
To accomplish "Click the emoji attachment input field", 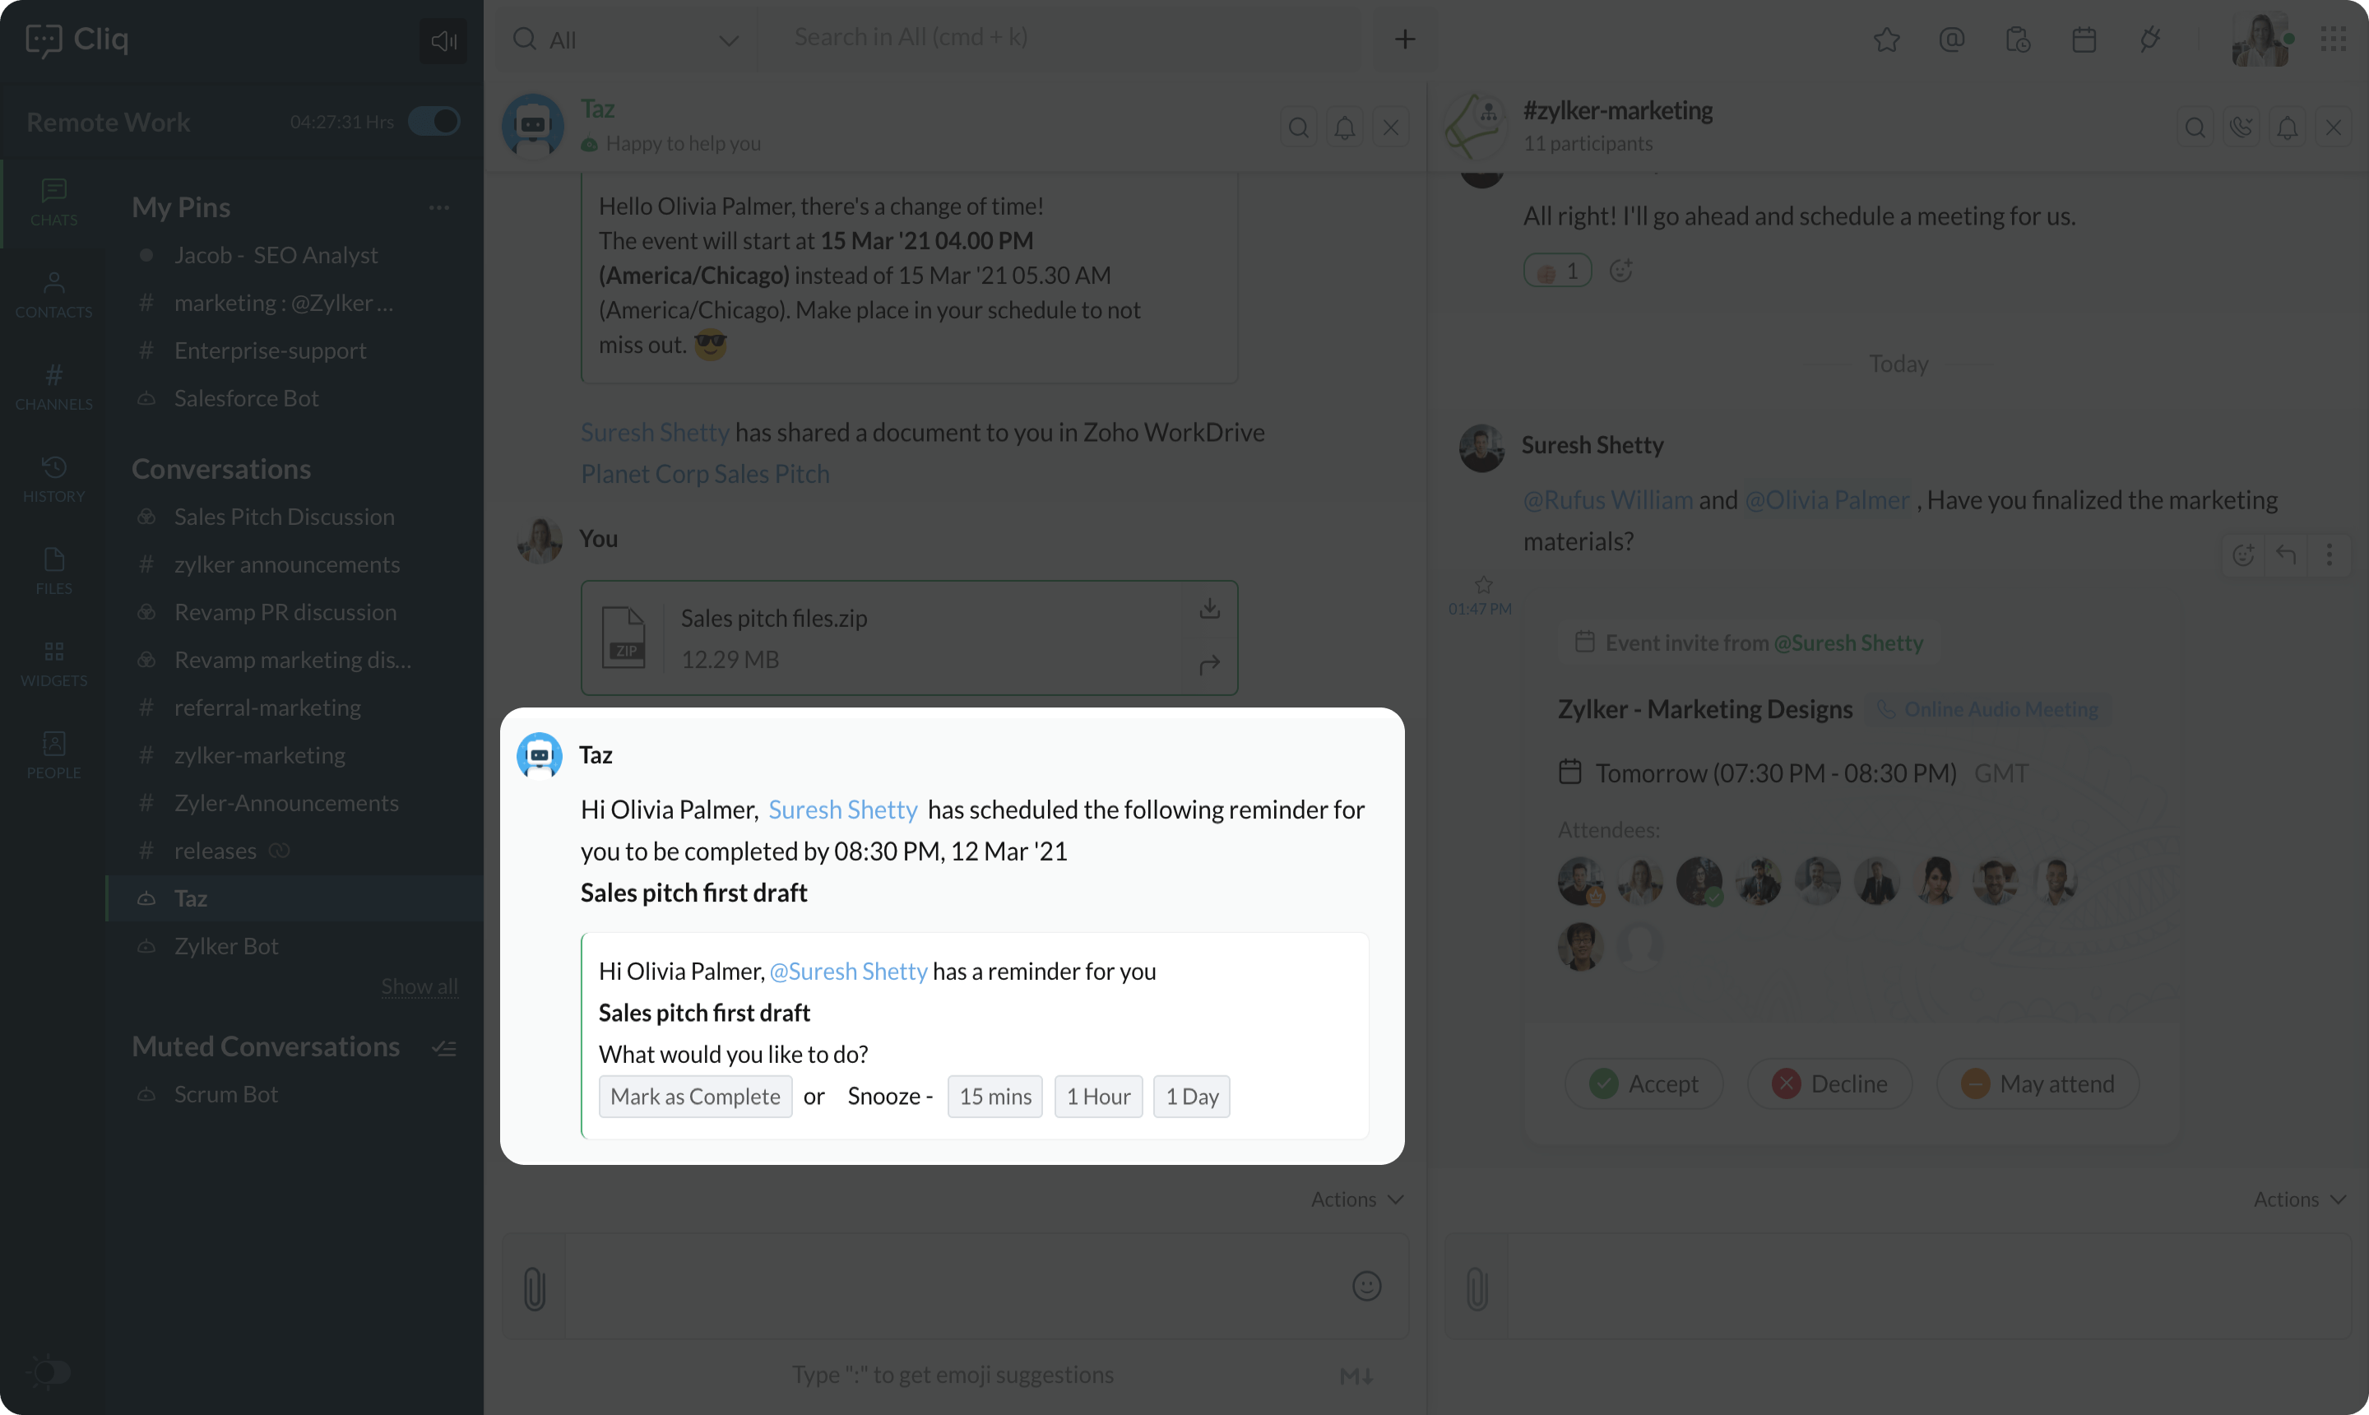I will coord(1367,1285).
